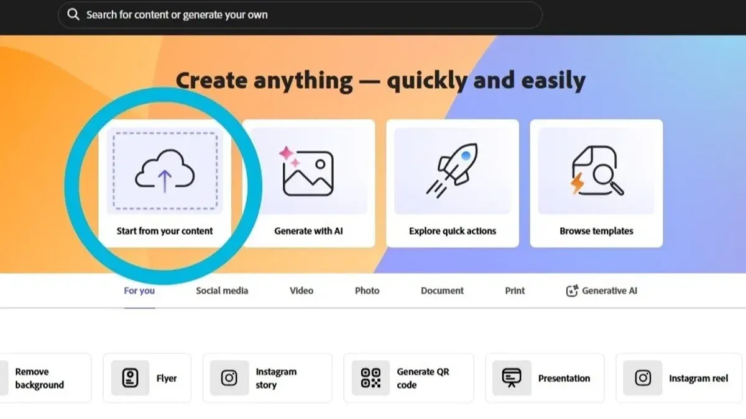This screenshot has width=746, height=419.
Task: Select the Document tab
Action: click(x=442, y=291)
